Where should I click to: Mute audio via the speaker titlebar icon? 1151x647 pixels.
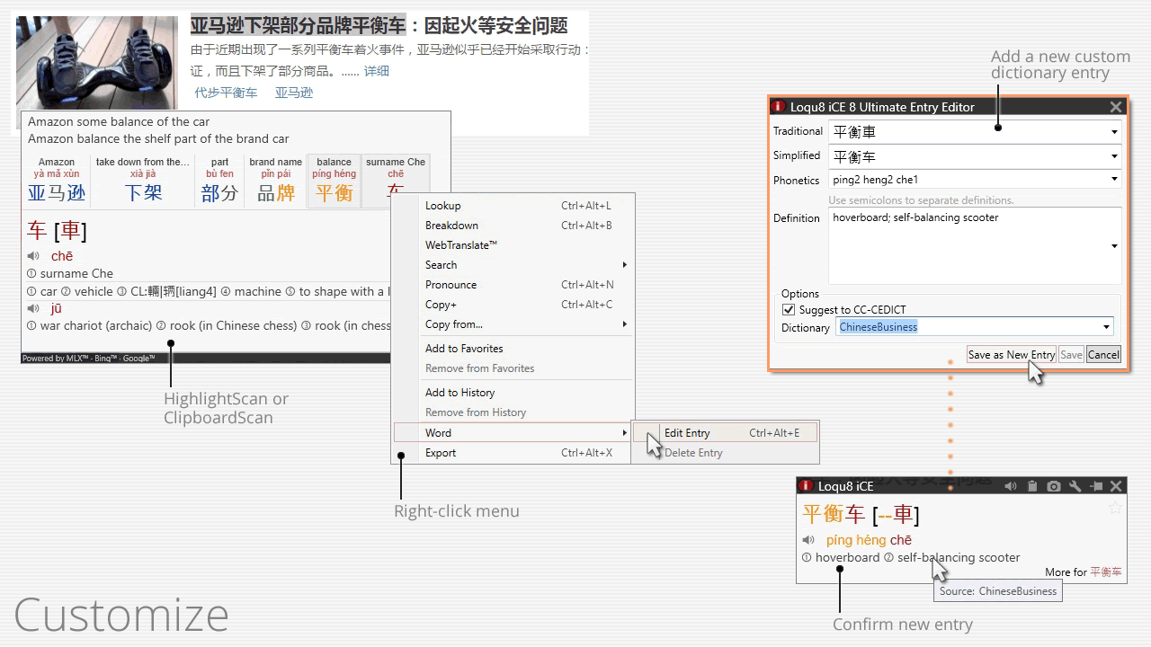1010,485
